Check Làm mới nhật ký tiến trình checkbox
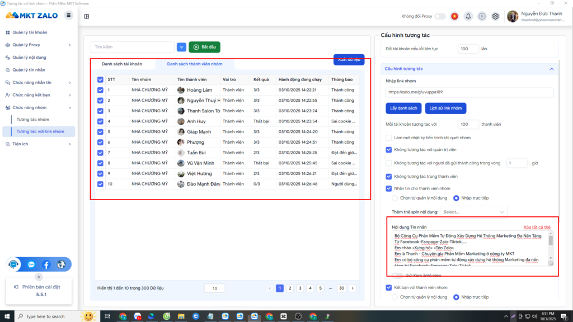The width and height of the screenshot is (573, 322). (389, 138)
